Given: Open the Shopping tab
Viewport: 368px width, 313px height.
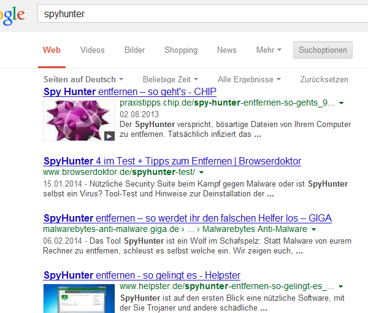Looking at the screenshot, I should tap(181, 50).
